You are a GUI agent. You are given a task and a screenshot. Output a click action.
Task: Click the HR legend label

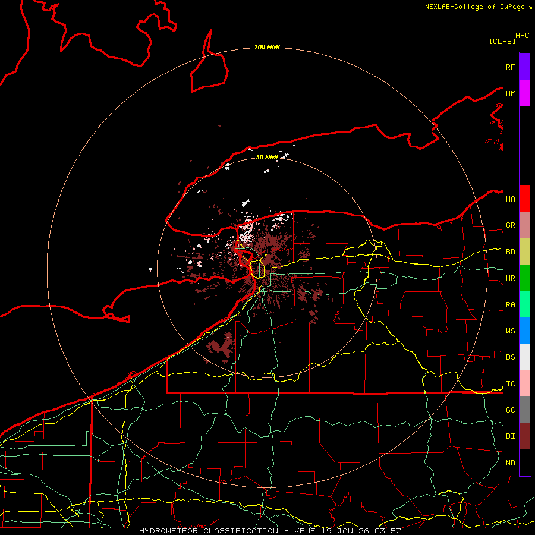(x=511, y=278)
